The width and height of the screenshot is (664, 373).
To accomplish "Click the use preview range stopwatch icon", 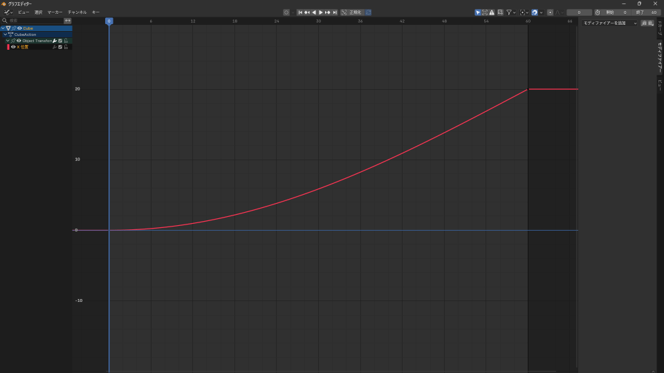I will click(598, 12).
